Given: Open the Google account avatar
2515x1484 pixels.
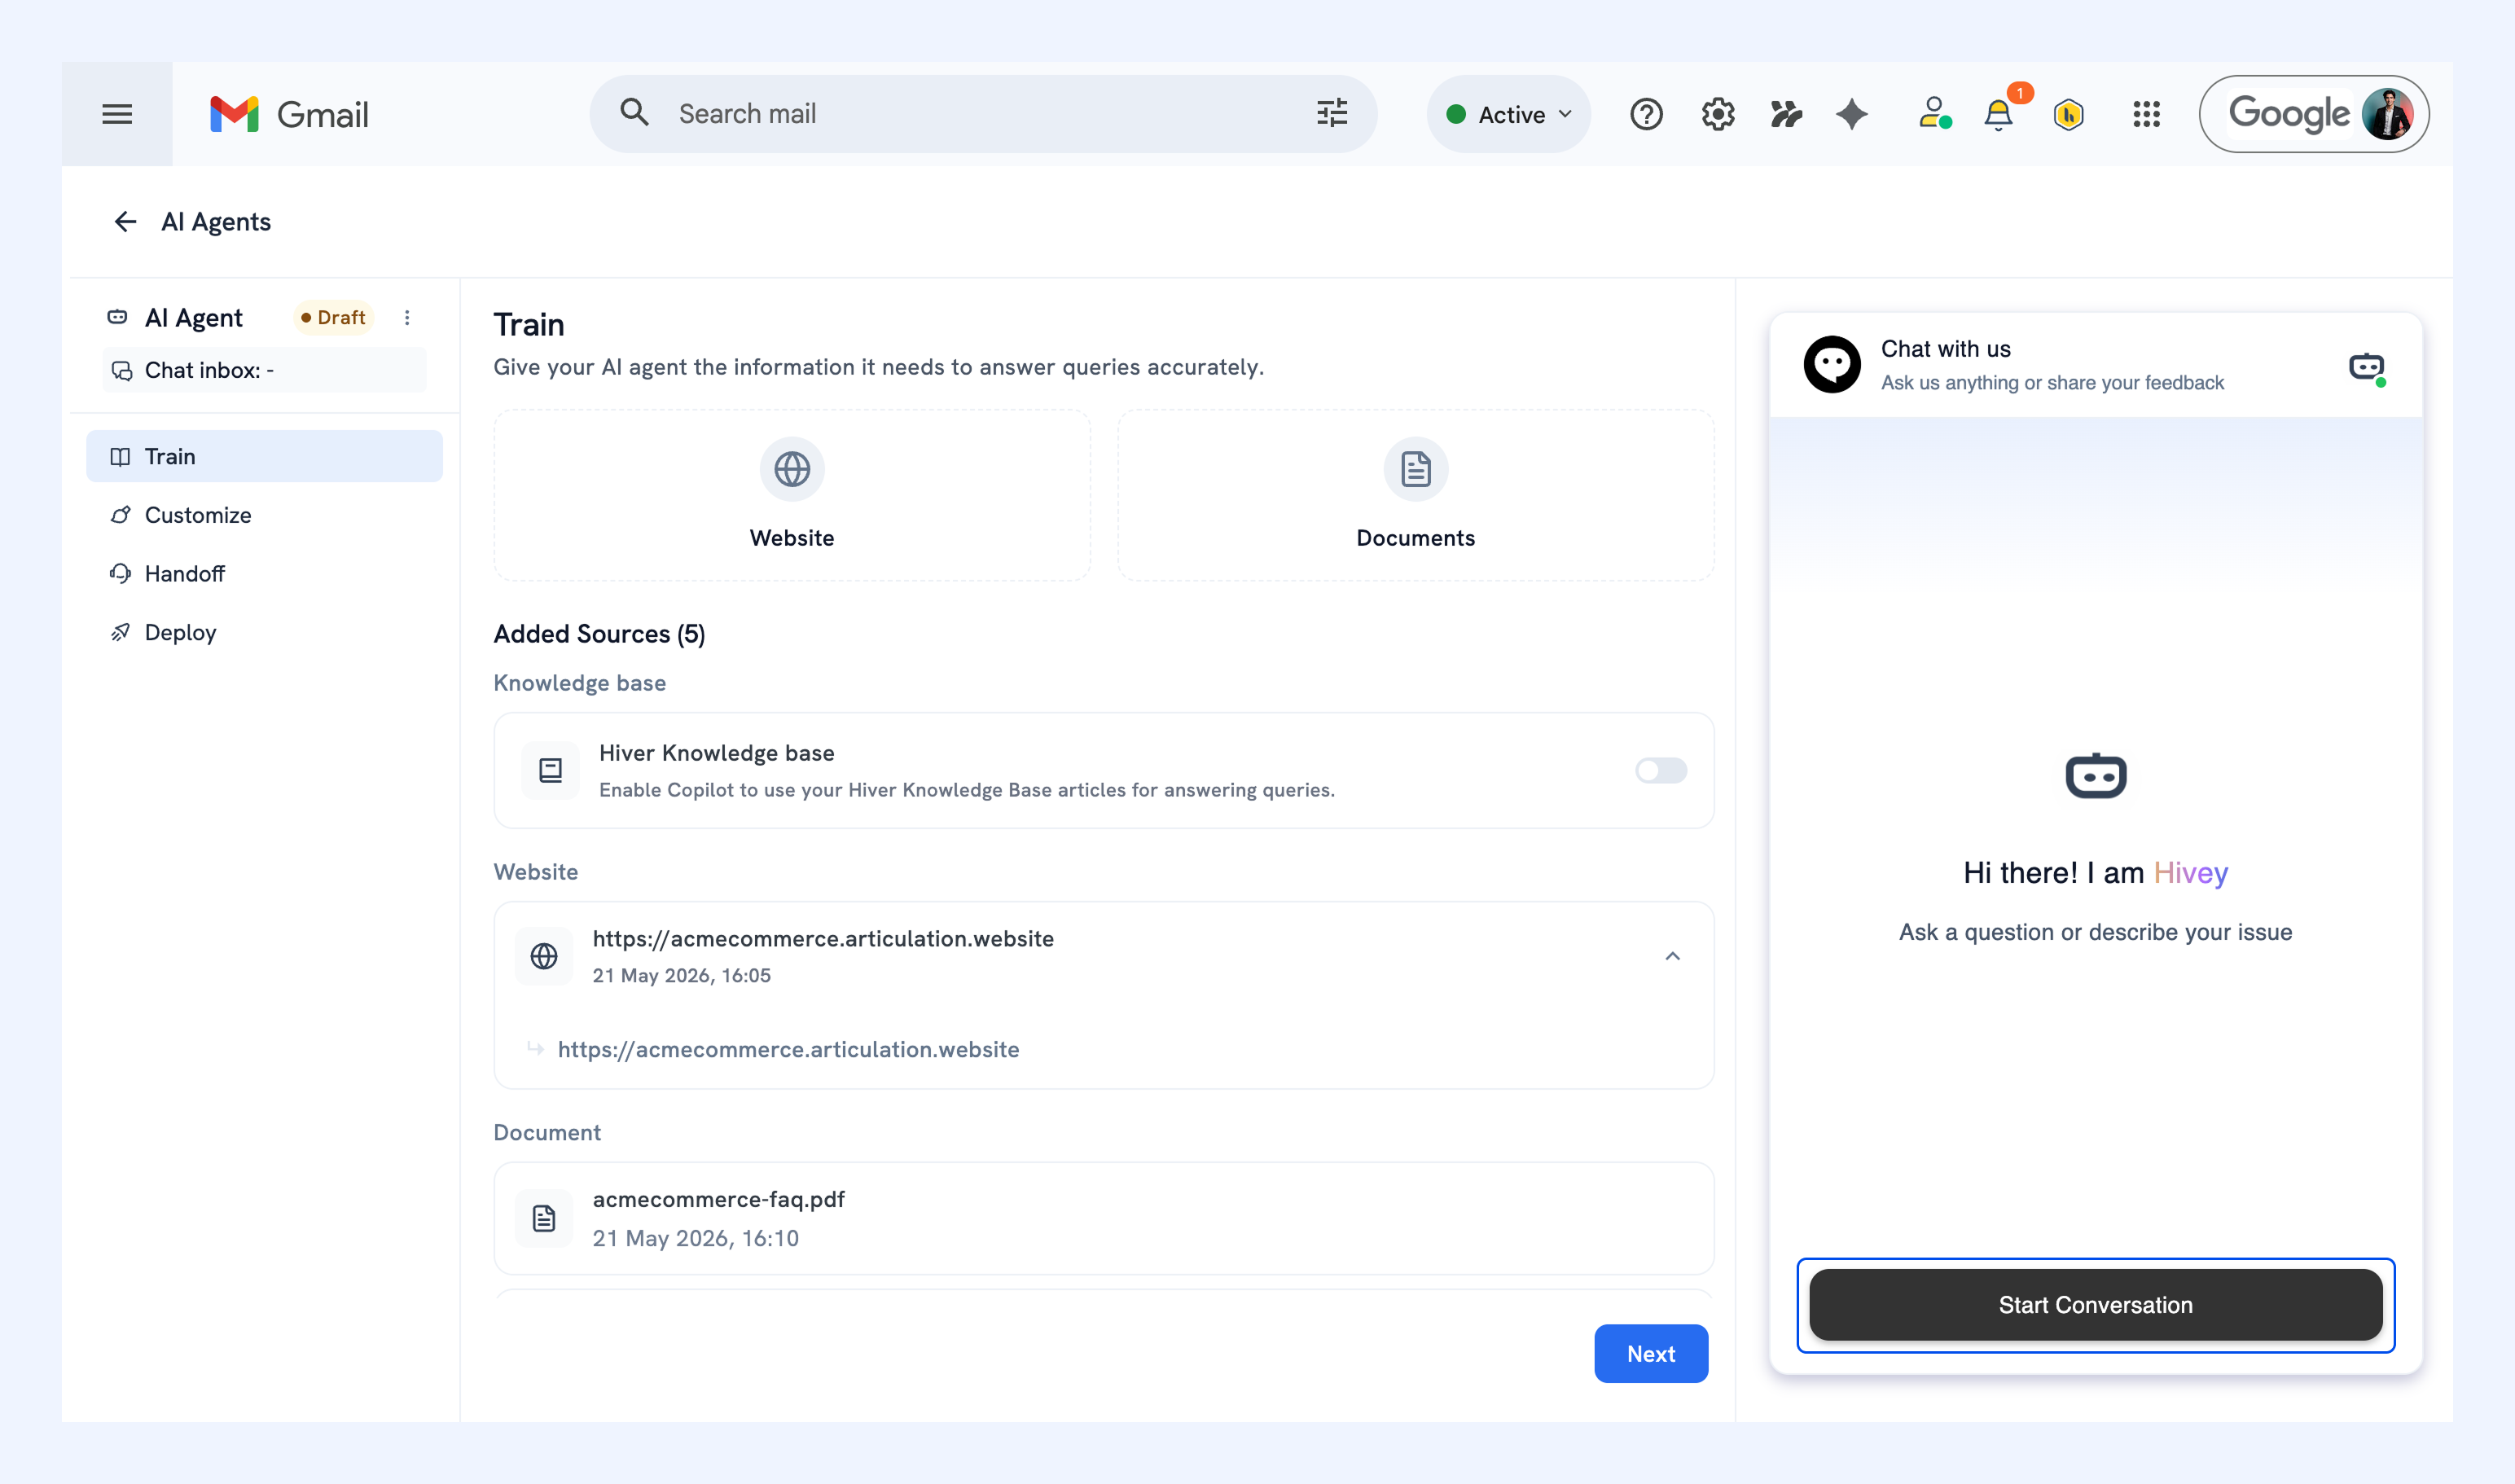Looking at the screenshot, I should [x=2387, y=114].
